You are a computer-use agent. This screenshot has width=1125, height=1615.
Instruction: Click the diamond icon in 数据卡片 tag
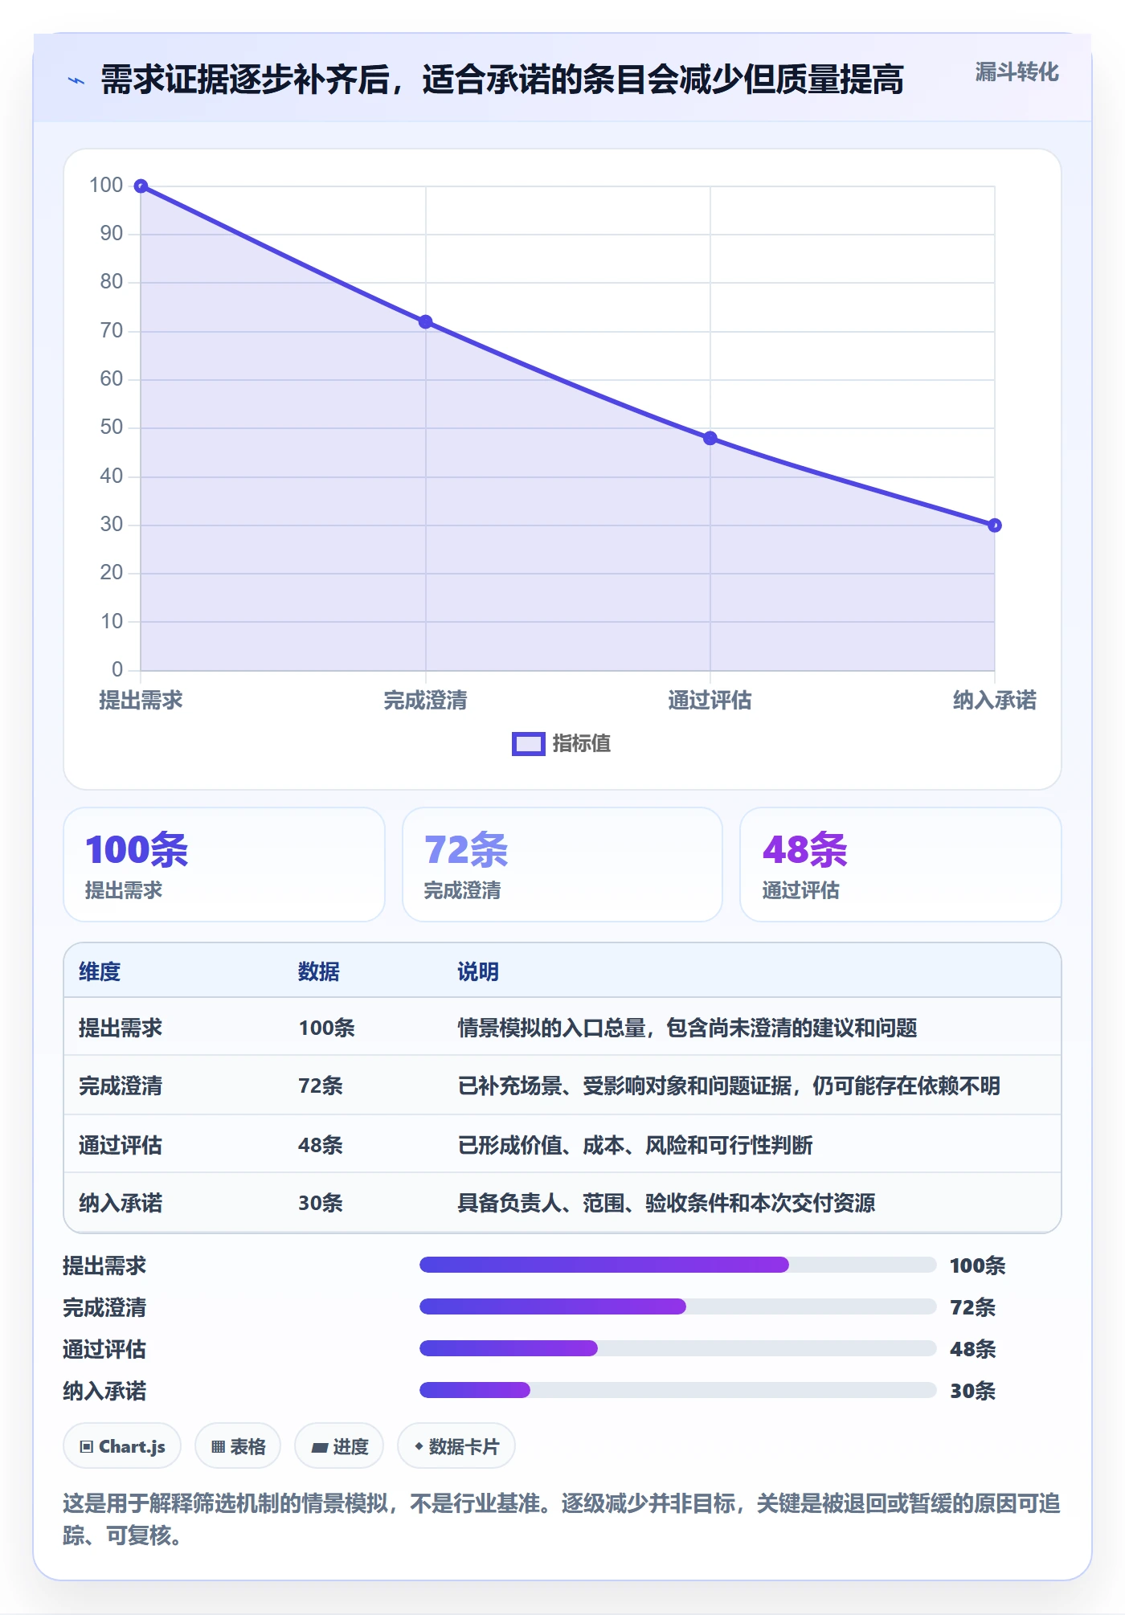pyautogui.click(x=419, y=1446)
